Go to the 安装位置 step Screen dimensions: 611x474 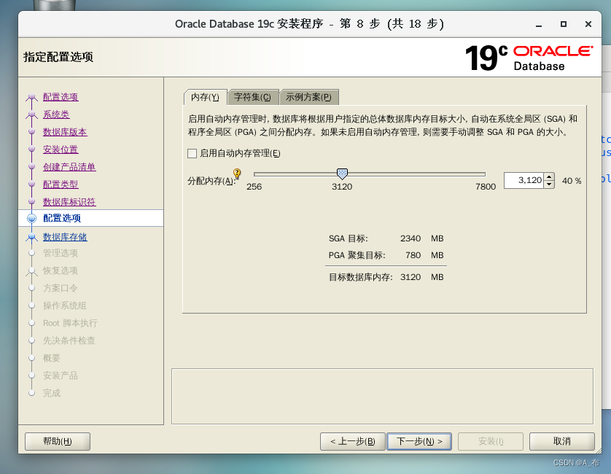(61, 149)
